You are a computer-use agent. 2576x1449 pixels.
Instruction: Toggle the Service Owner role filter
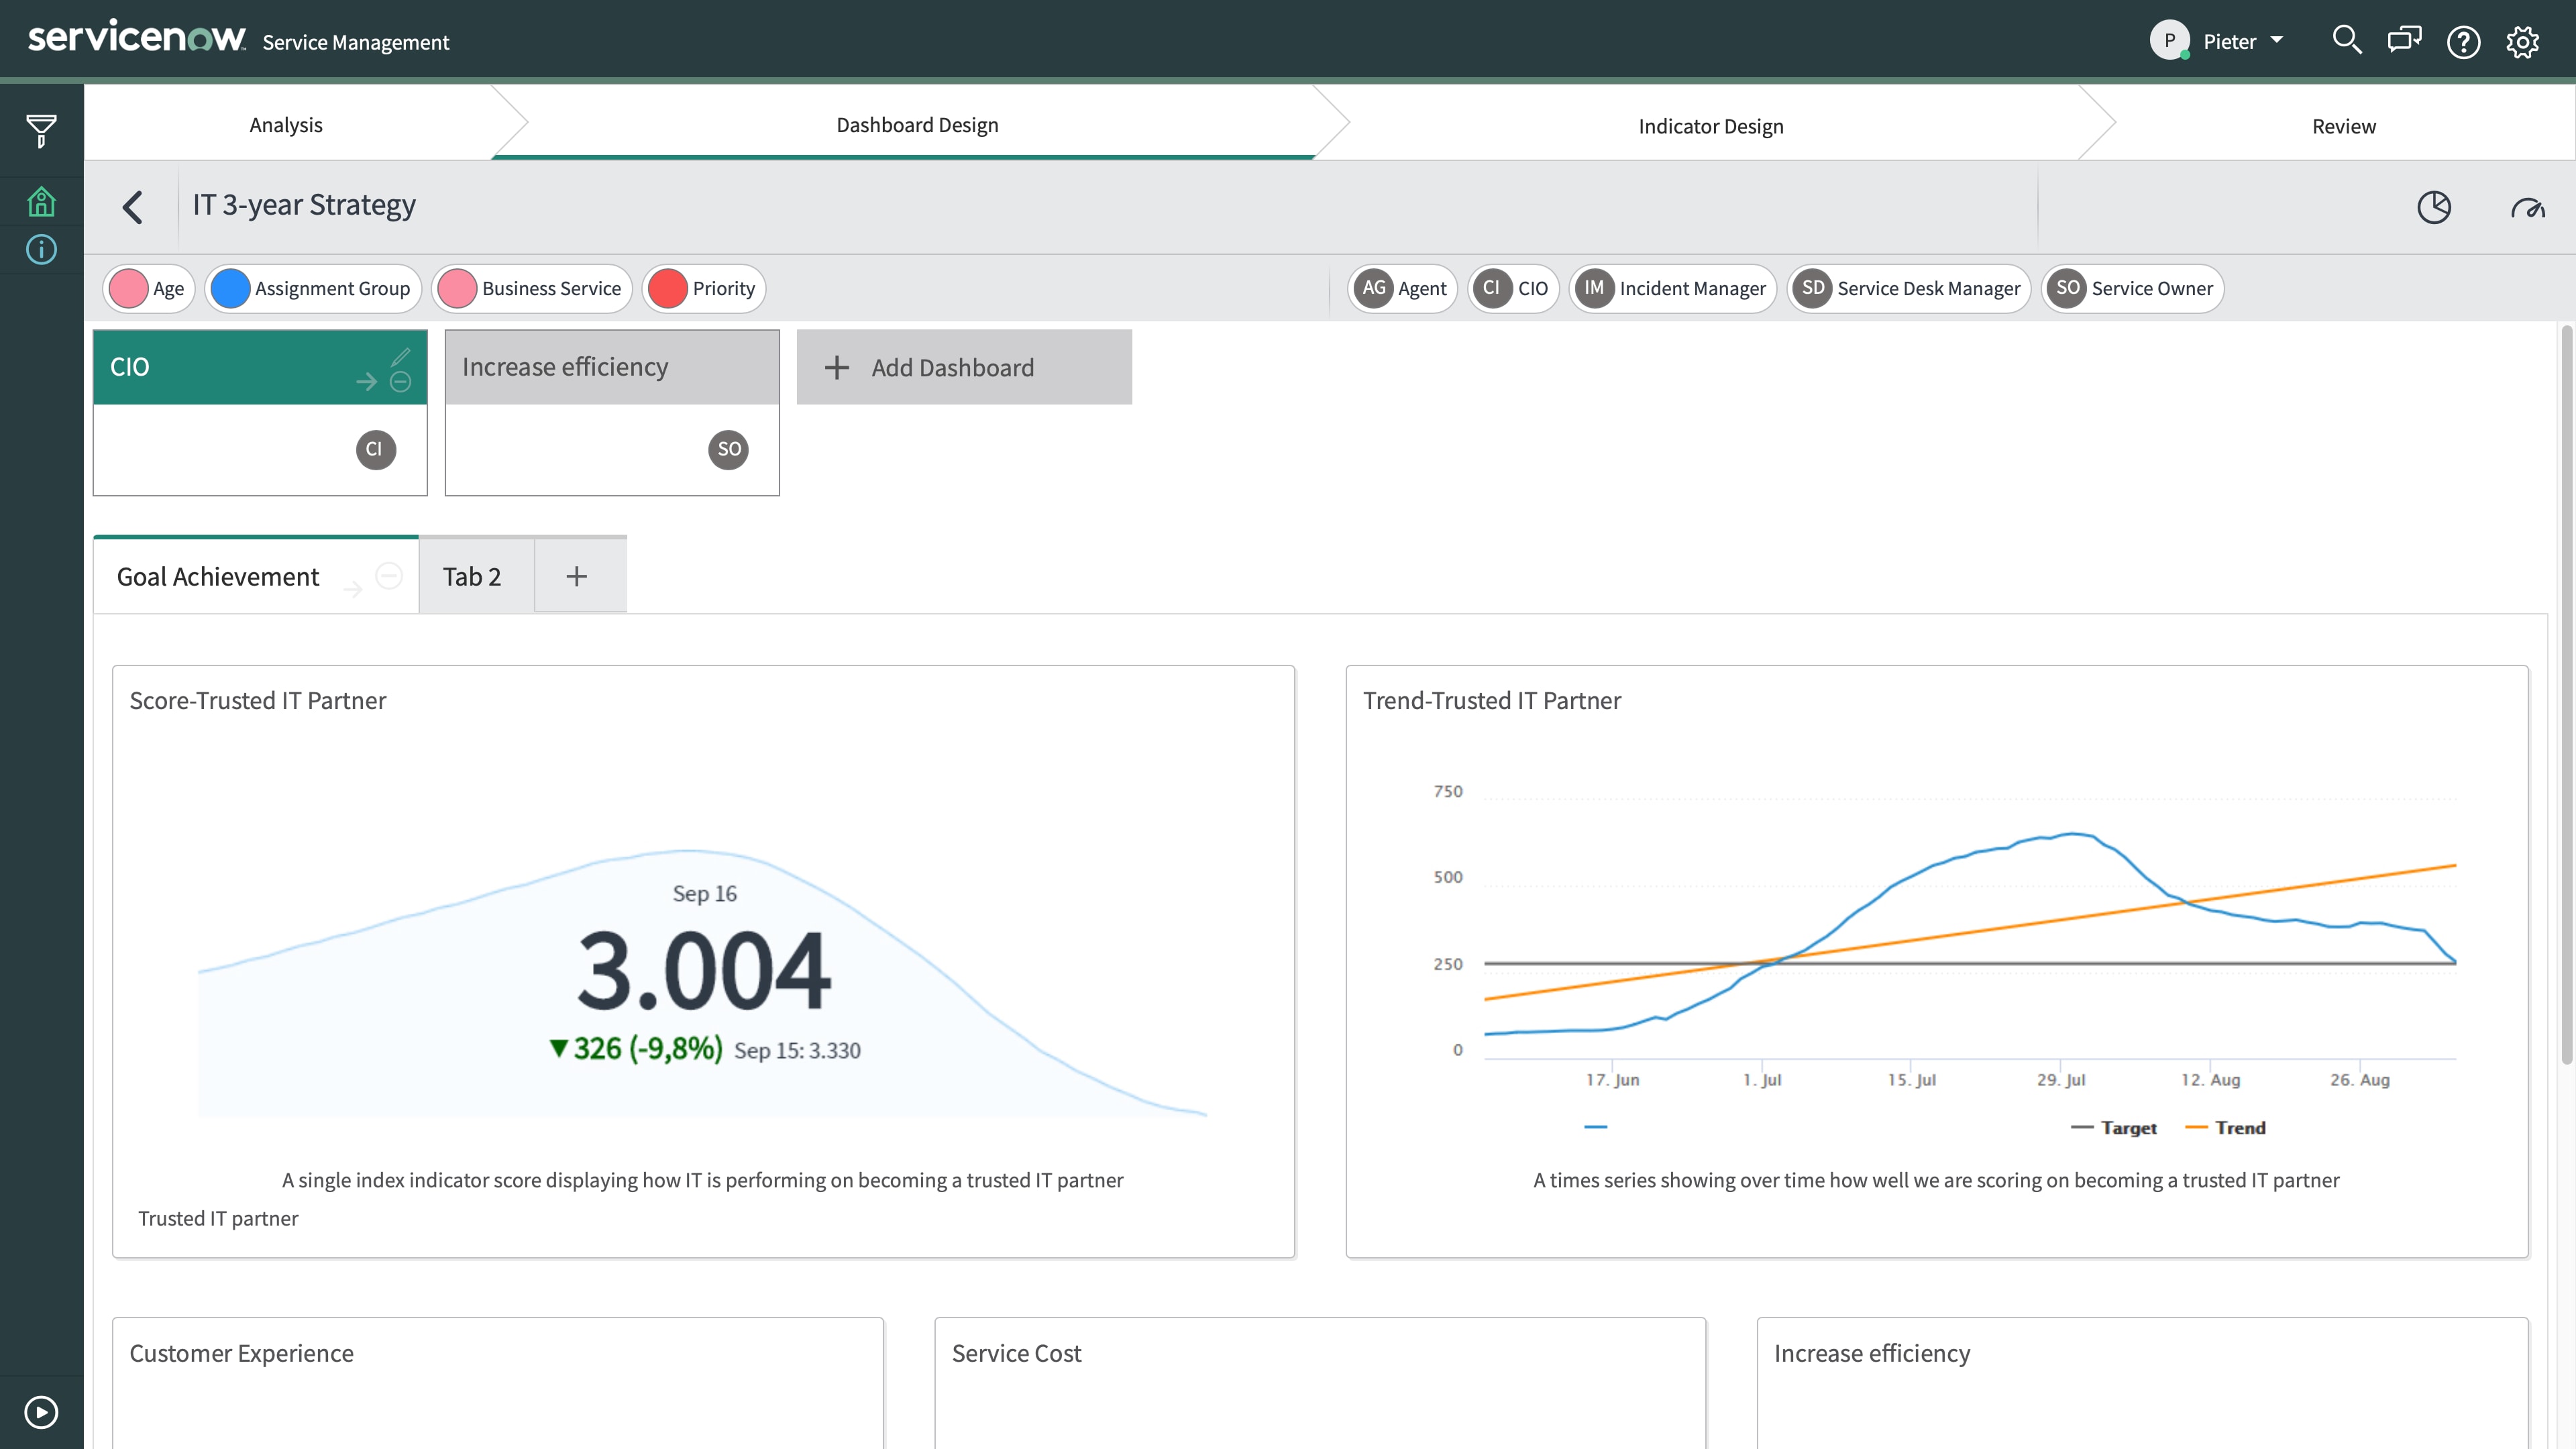(x=2132, y=288)
